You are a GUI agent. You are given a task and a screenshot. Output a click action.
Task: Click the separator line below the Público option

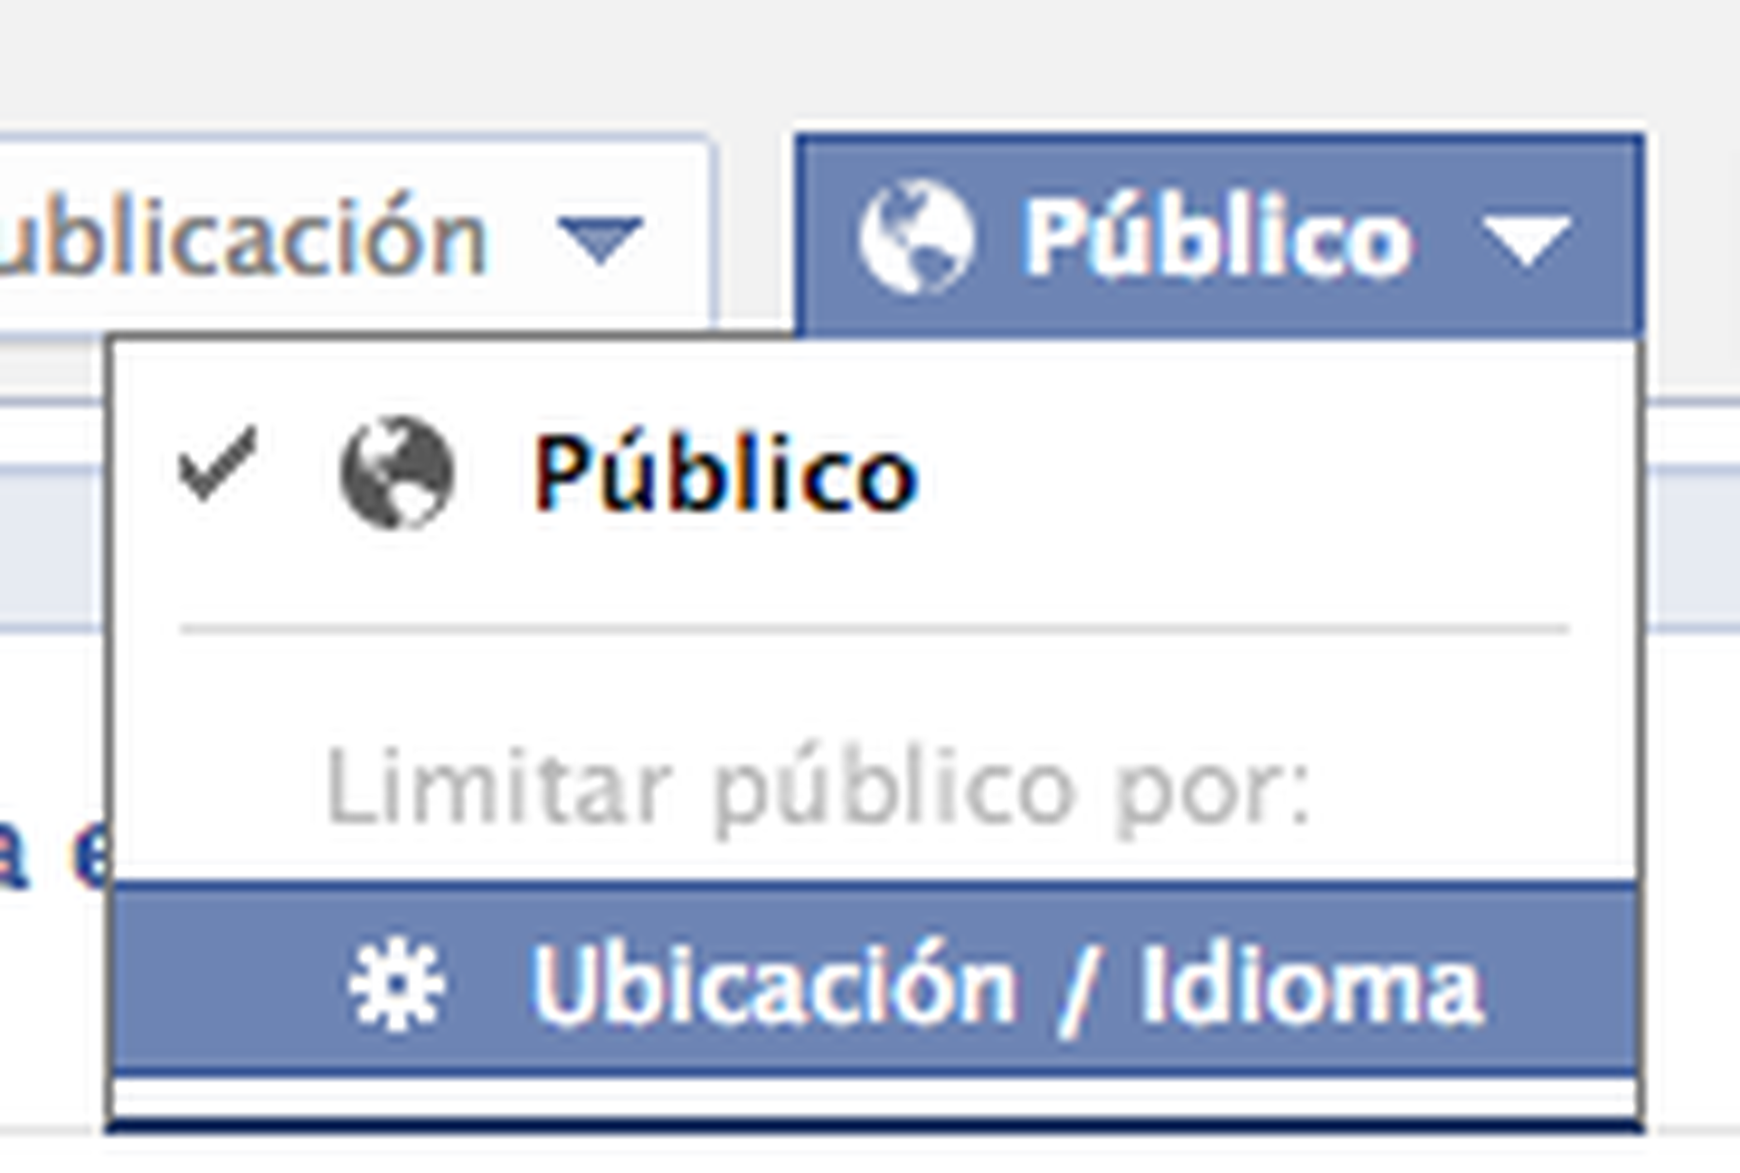(874, 629)
